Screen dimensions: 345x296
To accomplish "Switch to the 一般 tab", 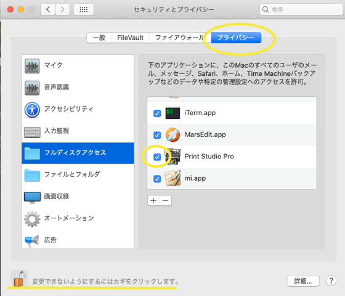I will (x=99, y=38).
